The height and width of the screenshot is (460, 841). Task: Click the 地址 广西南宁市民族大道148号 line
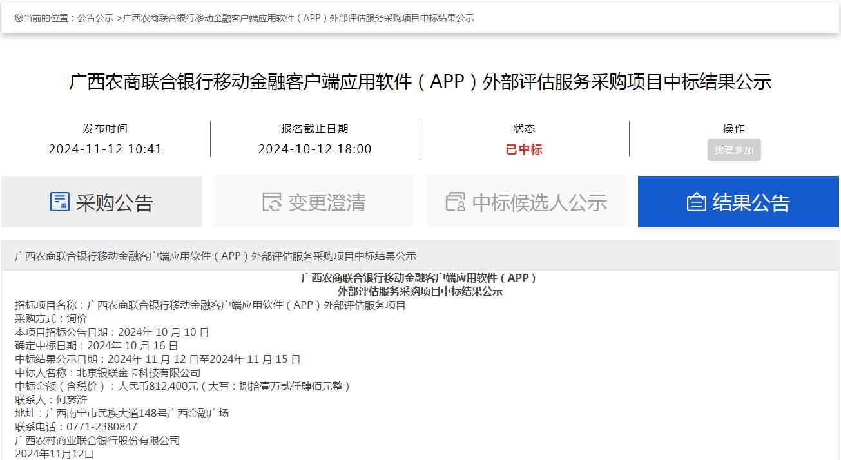coord(122,414)
